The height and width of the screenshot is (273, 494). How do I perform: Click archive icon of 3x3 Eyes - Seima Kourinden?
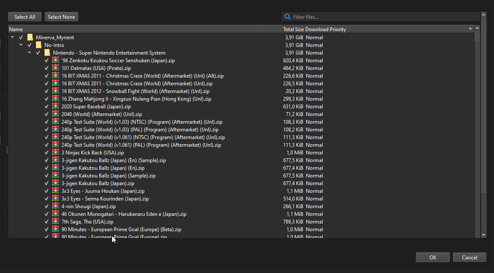point(56,198)
